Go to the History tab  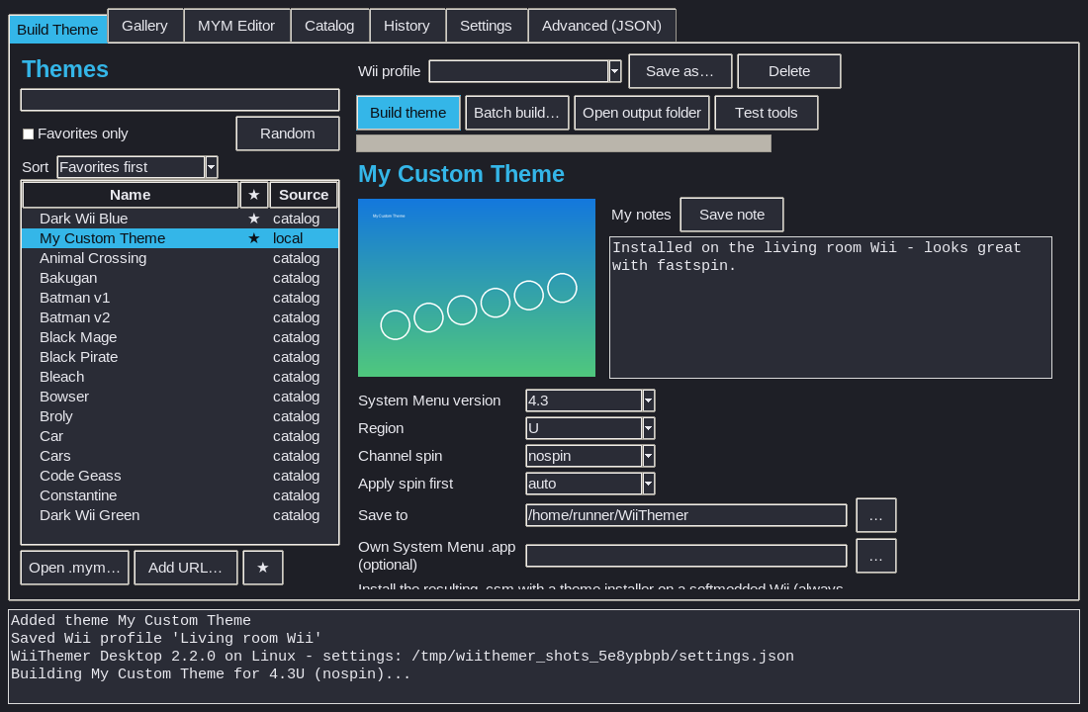click(407, 26)
